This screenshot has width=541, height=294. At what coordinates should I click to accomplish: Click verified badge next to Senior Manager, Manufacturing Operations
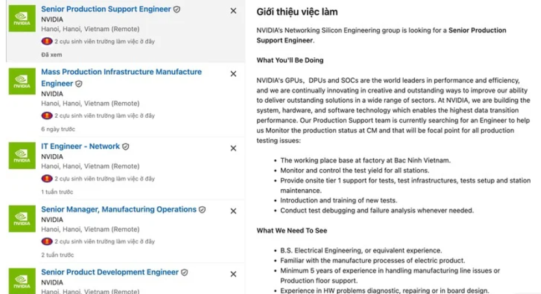(x=202, y=209)
